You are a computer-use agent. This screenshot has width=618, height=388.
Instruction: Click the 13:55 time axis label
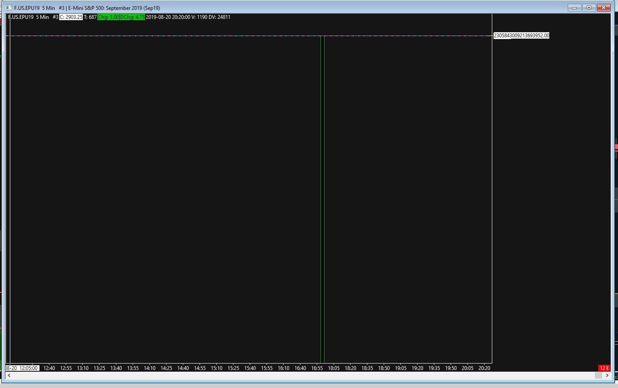pos(133,368)
